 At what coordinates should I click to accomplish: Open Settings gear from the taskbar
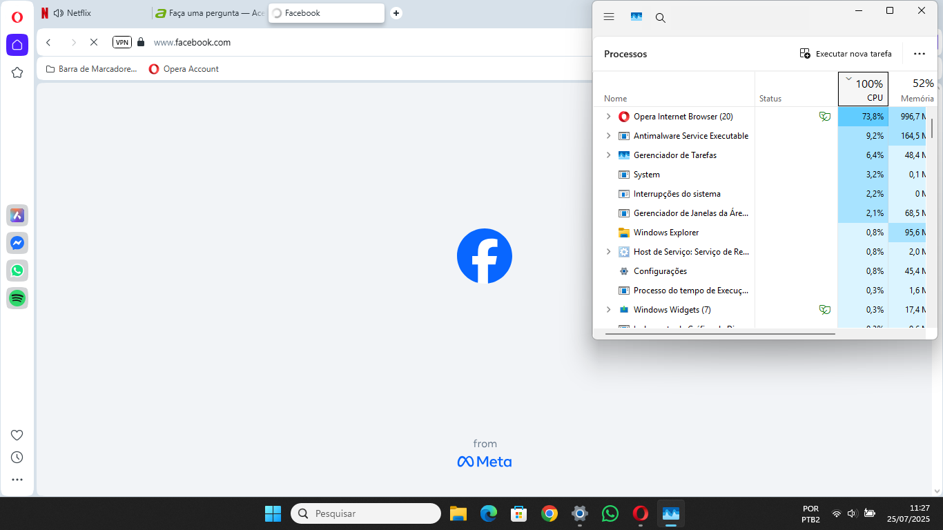(x=580, y=513)
